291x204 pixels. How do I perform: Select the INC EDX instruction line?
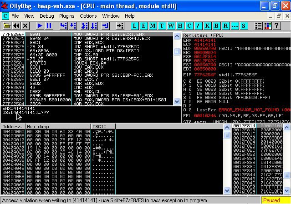coord(87,87)
